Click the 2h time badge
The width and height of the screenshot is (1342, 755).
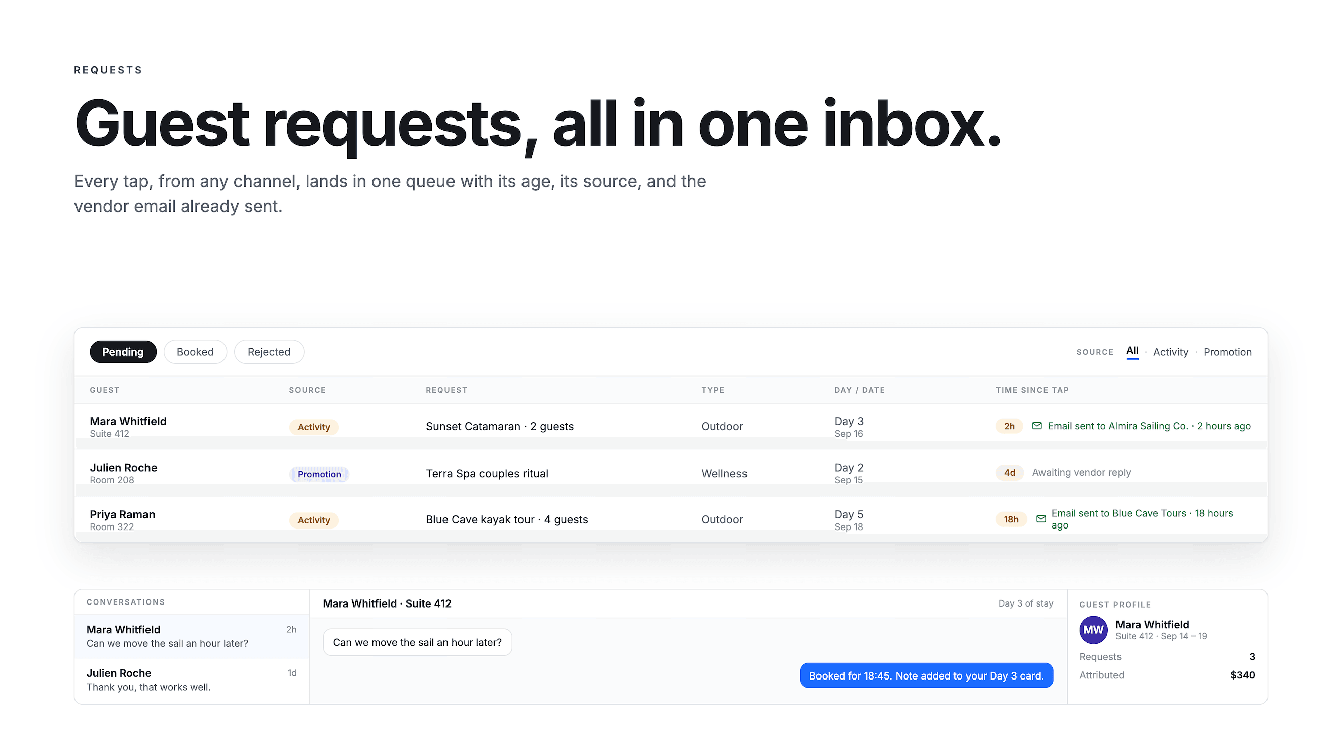pos(1009,426)
